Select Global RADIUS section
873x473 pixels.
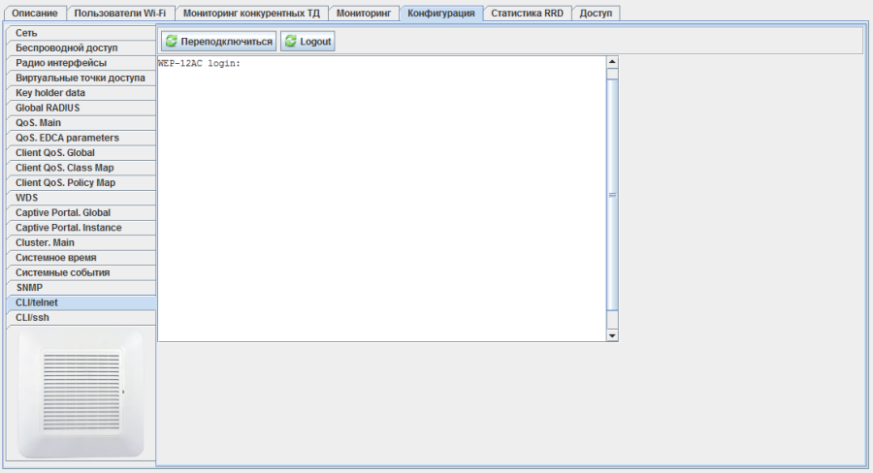coord(81,108)
